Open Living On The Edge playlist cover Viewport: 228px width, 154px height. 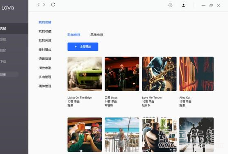tap(84, 74)
